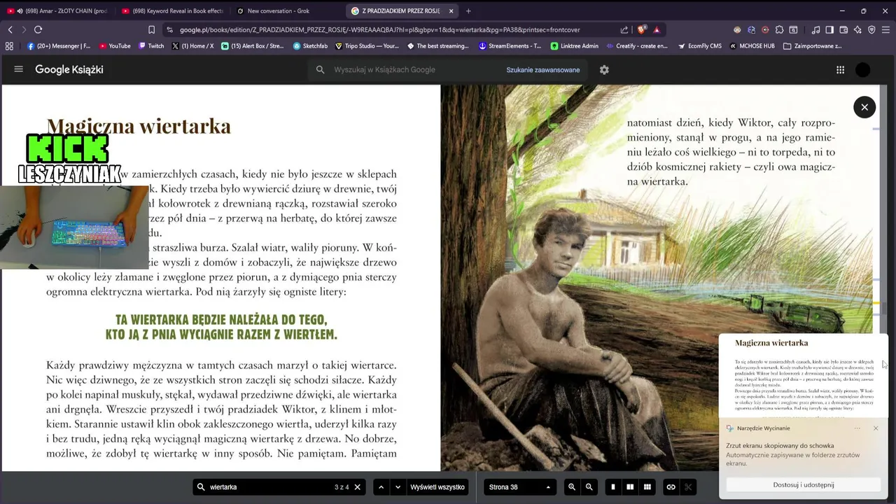
Task: Open the Brave VPN shield icon
Action: point(871,29)
